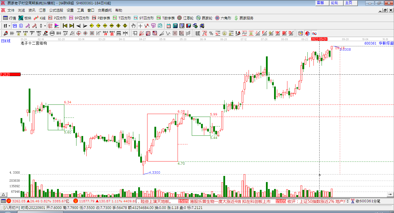The height and width of the screenshot is (213, 394).
Task: Open 赢家服务 dollar-sign service
Action: [x=244, y=18]
